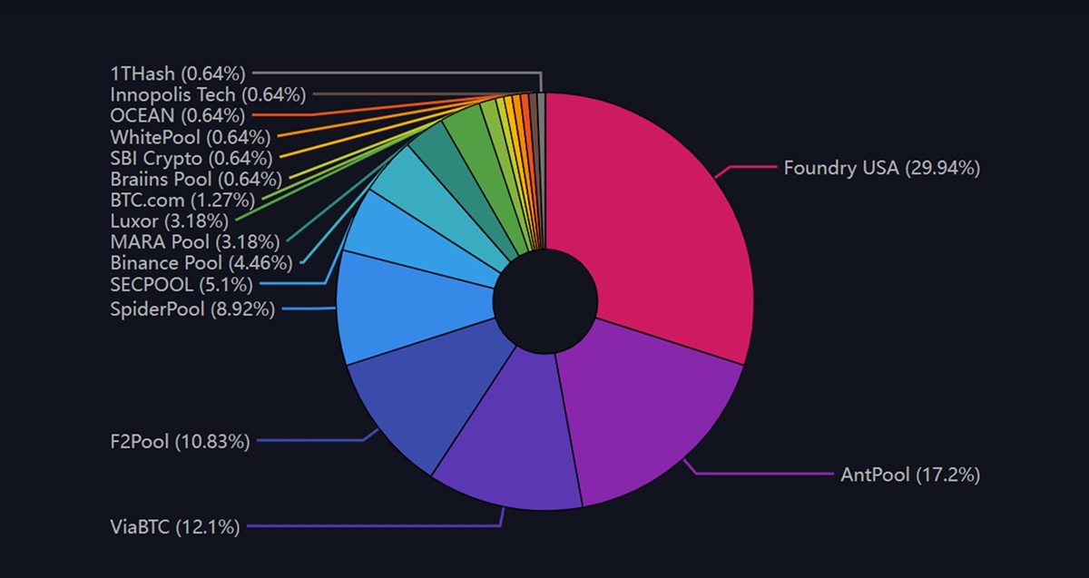Viewport: 1089px width, 578px height.
Task: Click the ViaBTC (12.1%) label
Action: [174, 526]
